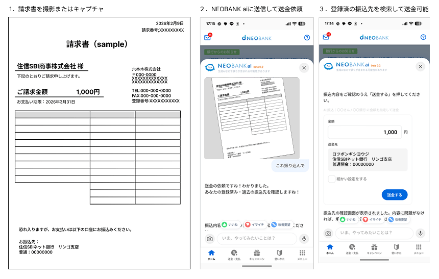Open the mail inbox icon on the 17:14 screen

coord(326,37)
